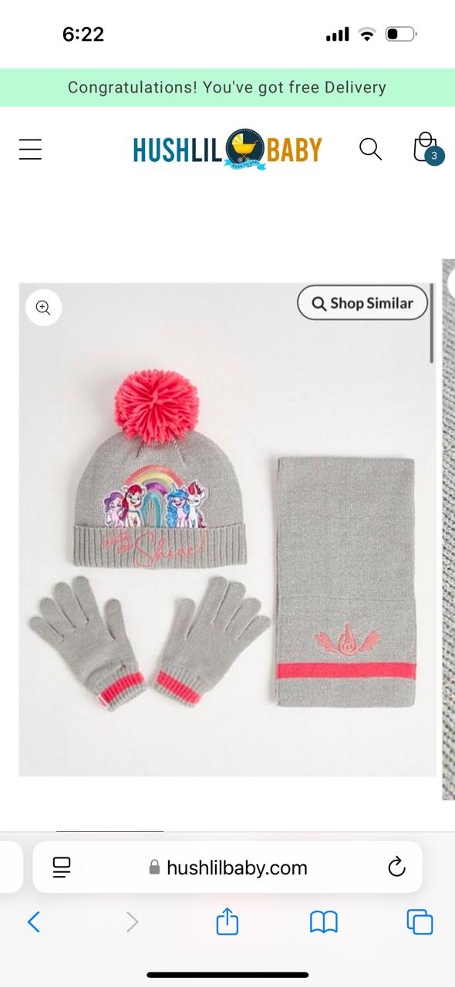Open the hat, gloves and scarf photo

tap(227, 530)
